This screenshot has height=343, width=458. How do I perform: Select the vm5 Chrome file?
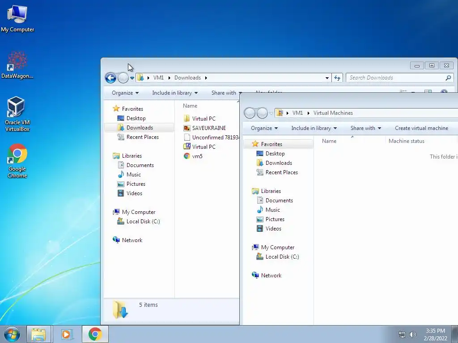tap(197, 156)
